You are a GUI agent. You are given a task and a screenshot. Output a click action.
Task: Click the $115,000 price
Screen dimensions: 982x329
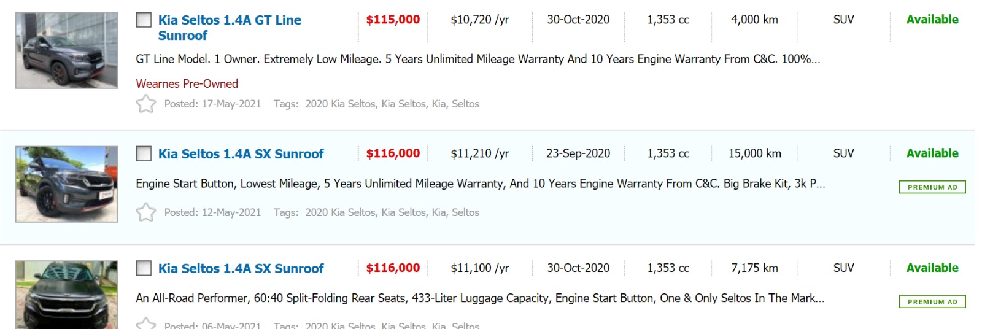(393, 20)
